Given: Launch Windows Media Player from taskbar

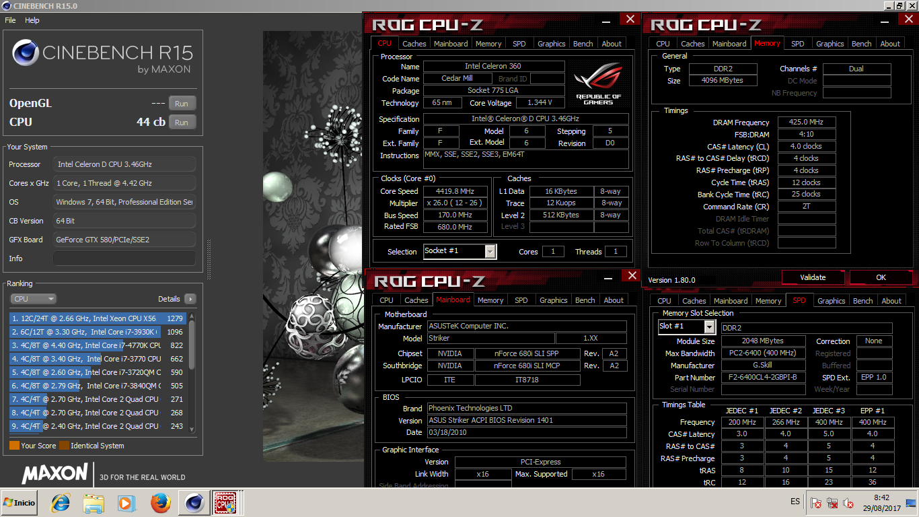Looking at the screenshot, I should point(126,502).
